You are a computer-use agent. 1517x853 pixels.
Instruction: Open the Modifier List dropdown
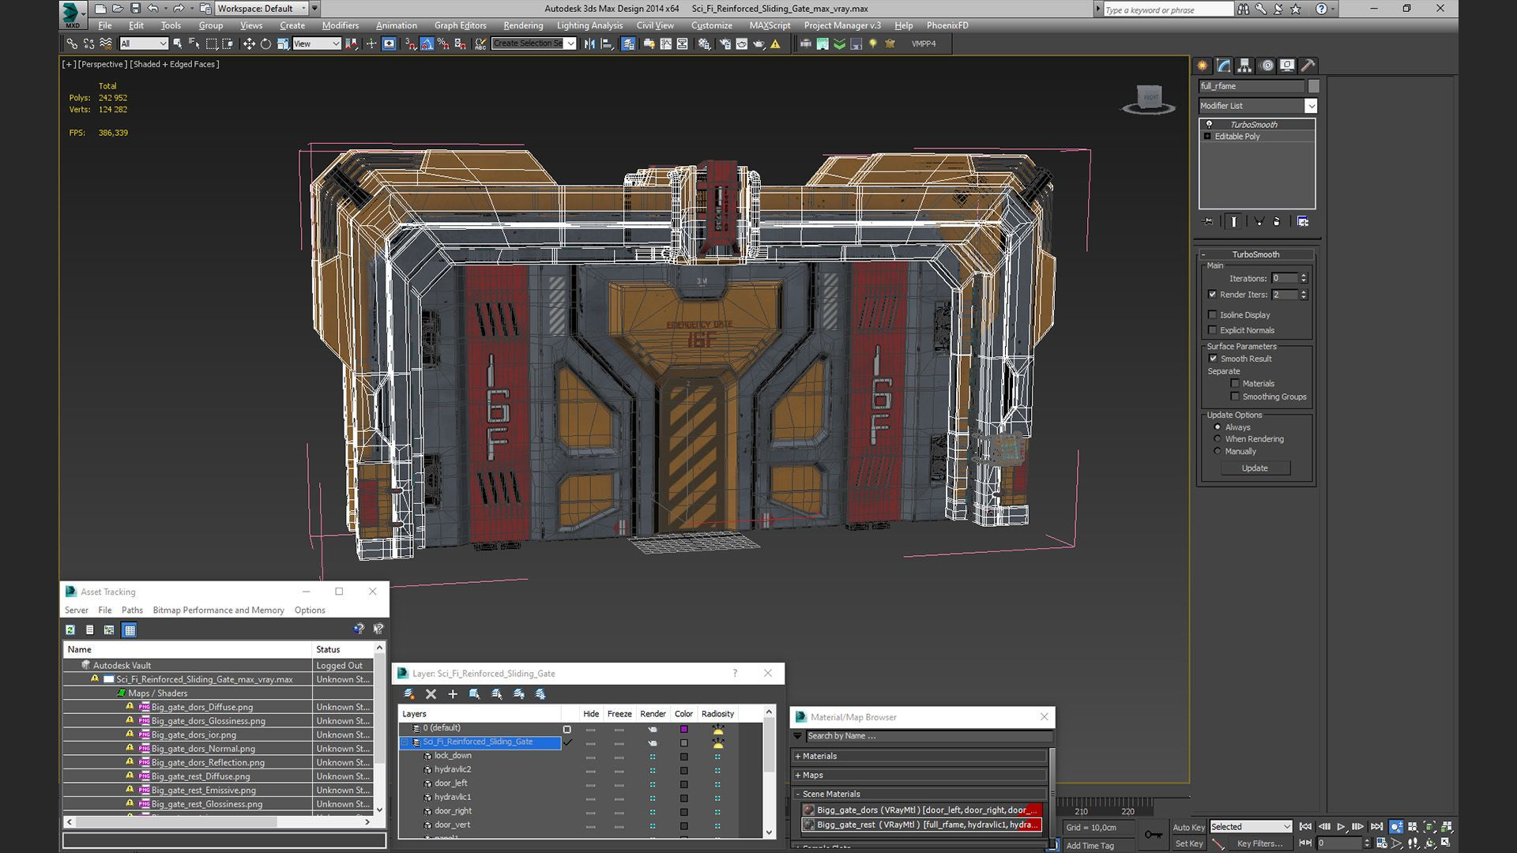click(1258, 106)
